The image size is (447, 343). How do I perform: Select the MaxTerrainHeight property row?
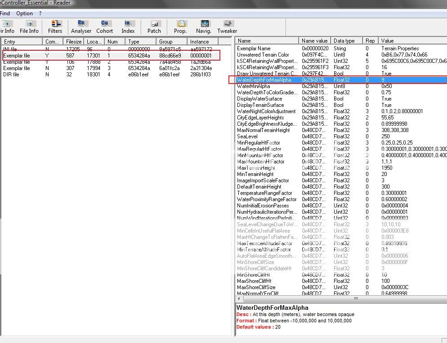pyautogui.click(x=256, y=168)
